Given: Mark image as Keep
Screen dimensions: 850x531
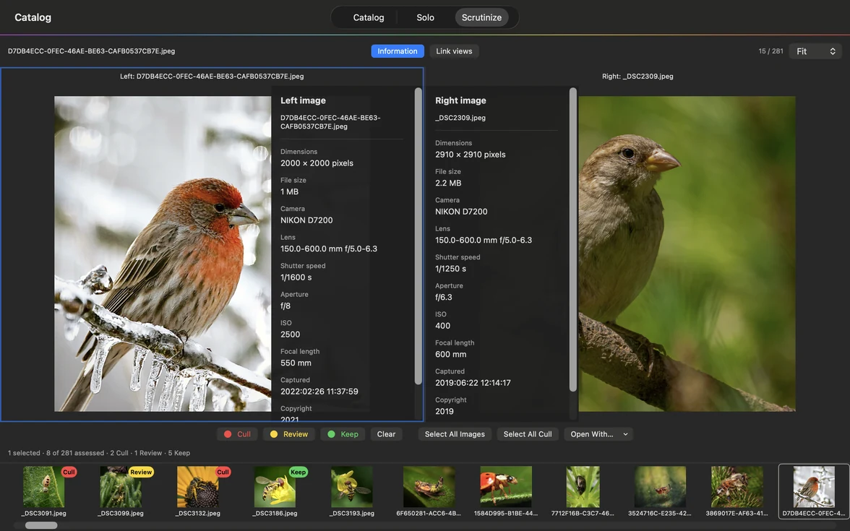Looking at the screenshot, I should coord(343,434).
